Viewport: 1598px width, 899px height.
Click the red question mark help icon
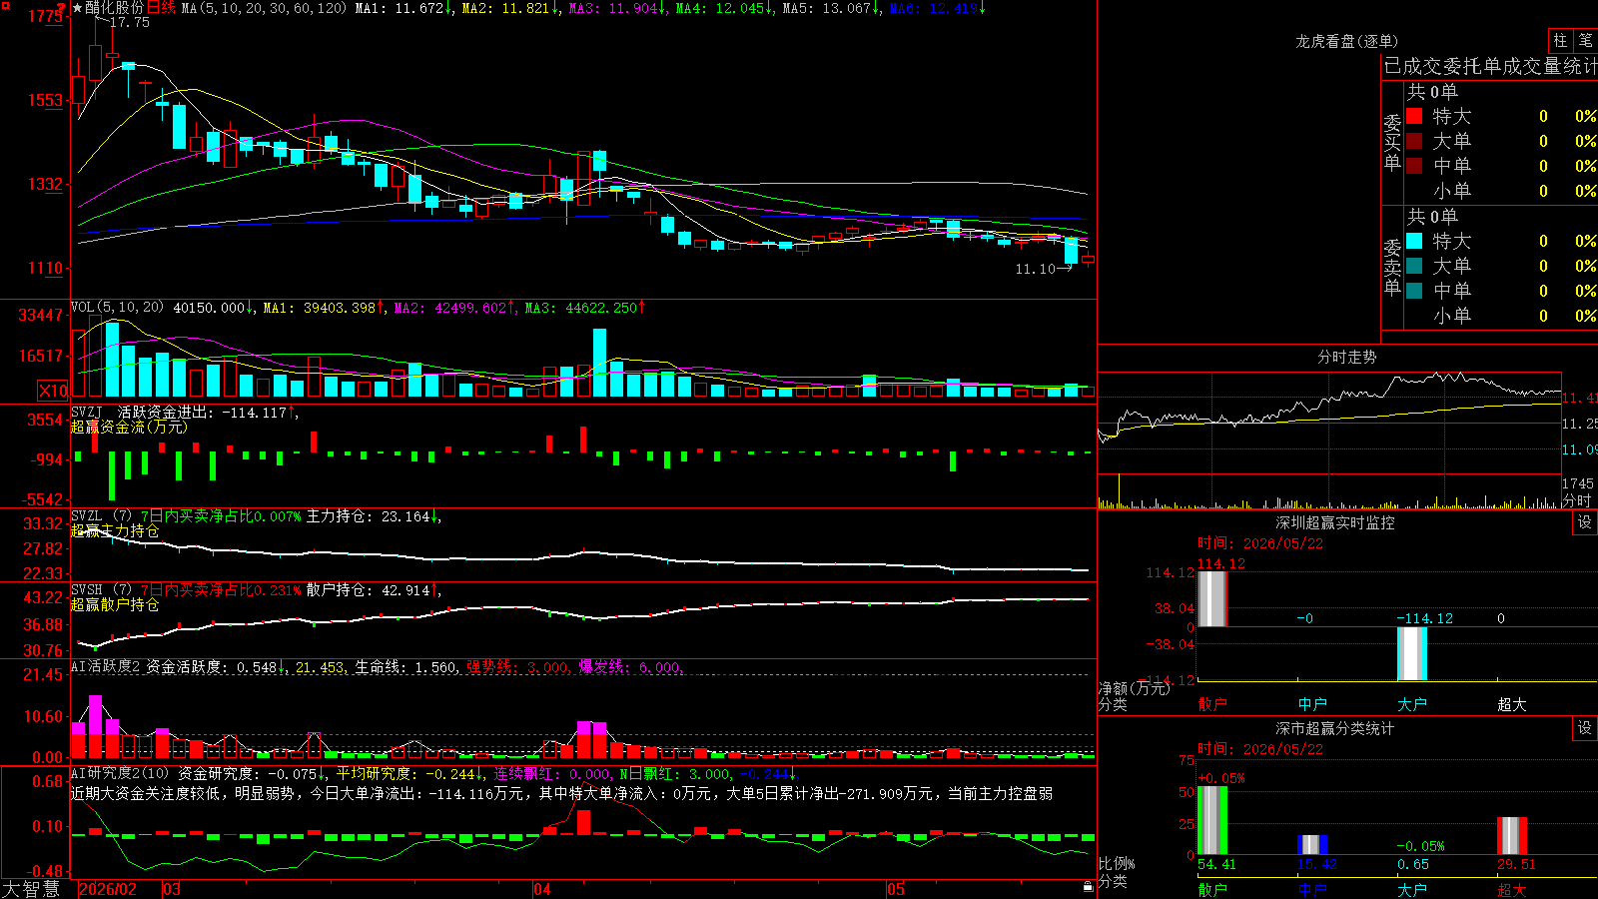(x=61, y=8)
